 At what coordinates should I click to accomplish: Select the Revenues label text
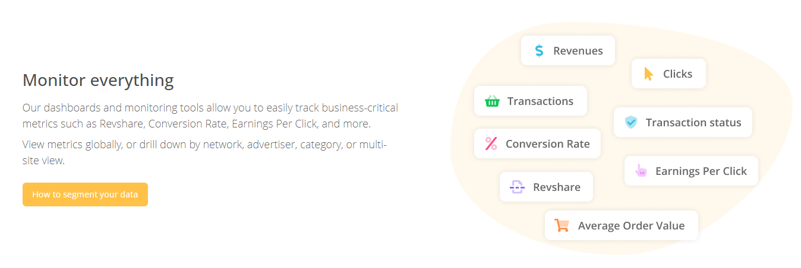click(578, 51)
